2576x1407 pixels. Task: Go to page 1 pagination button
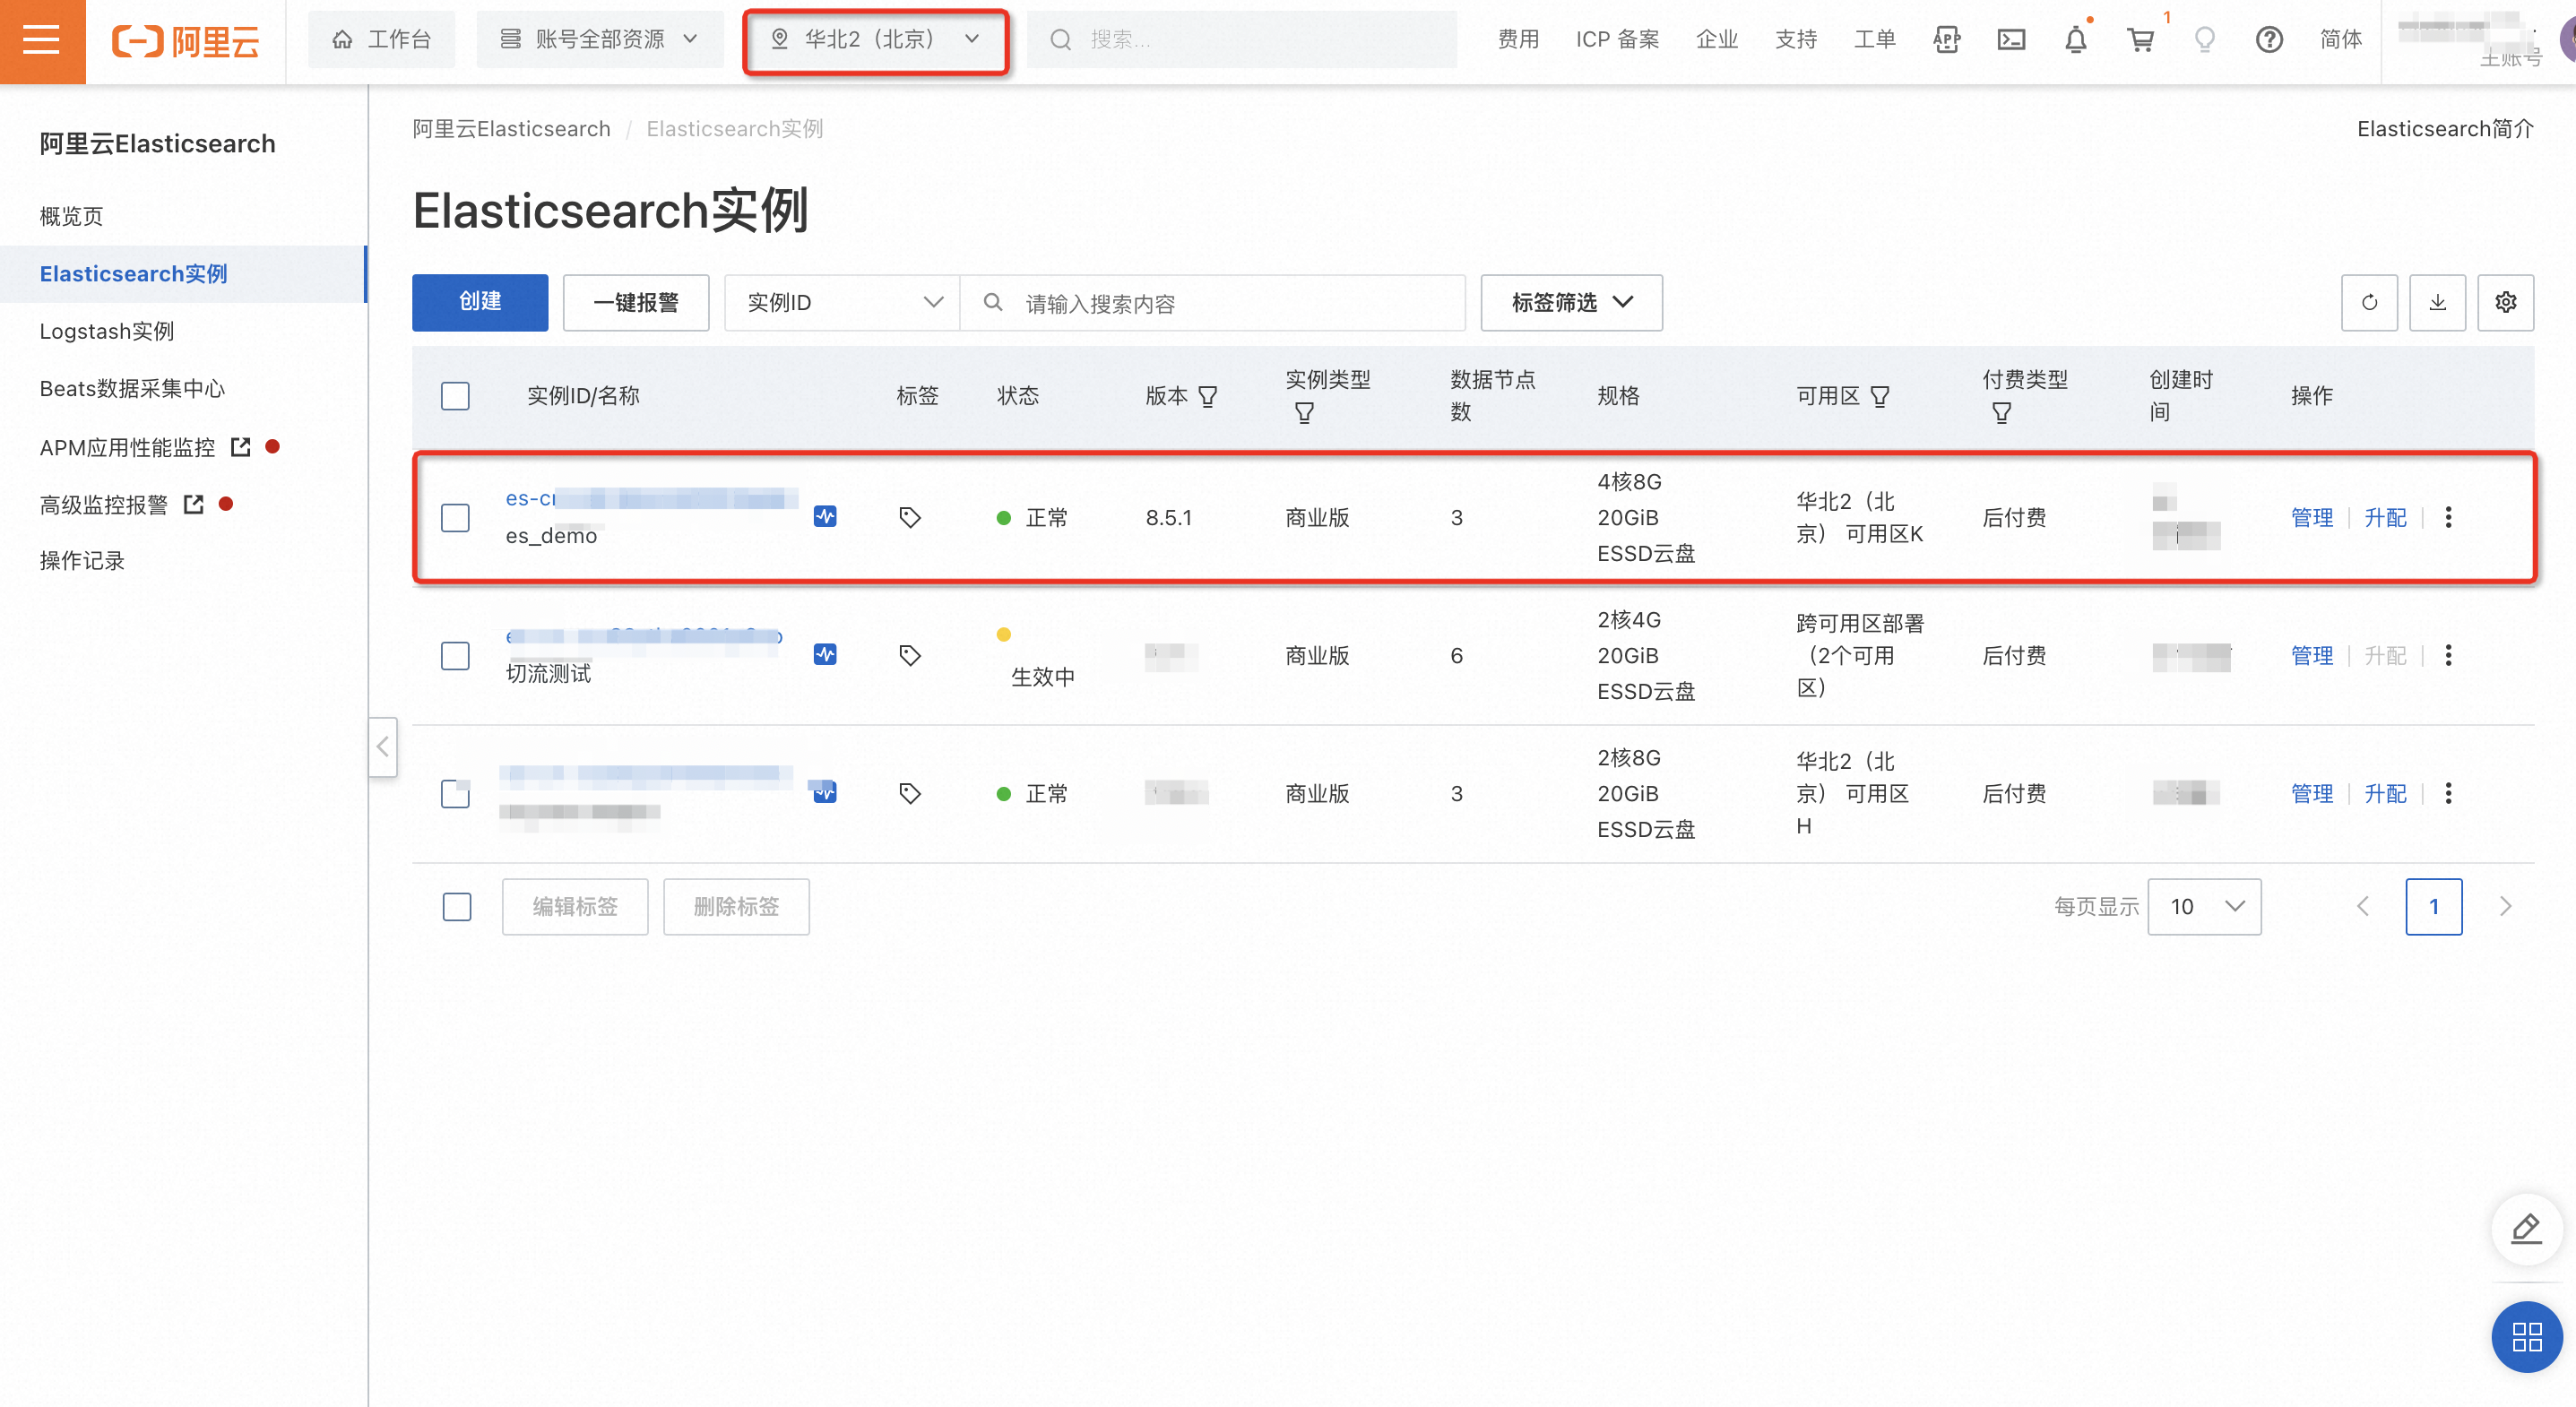2434,906
